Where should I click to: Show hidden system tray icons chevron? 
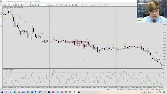point(142,92)
